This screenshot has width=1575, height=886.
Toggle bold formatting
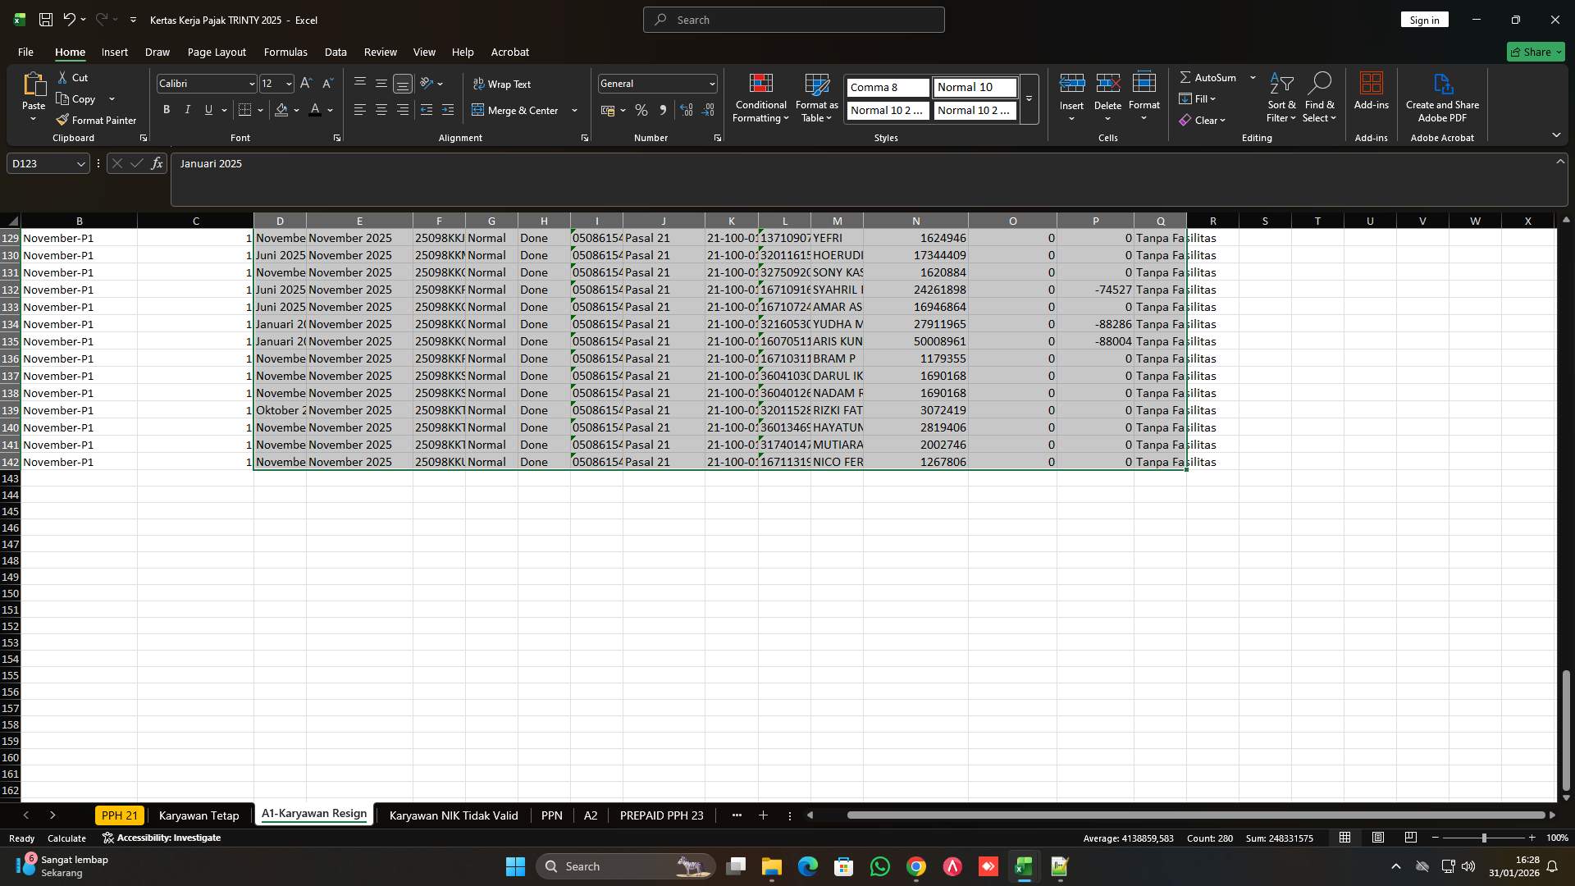[166, 109]
